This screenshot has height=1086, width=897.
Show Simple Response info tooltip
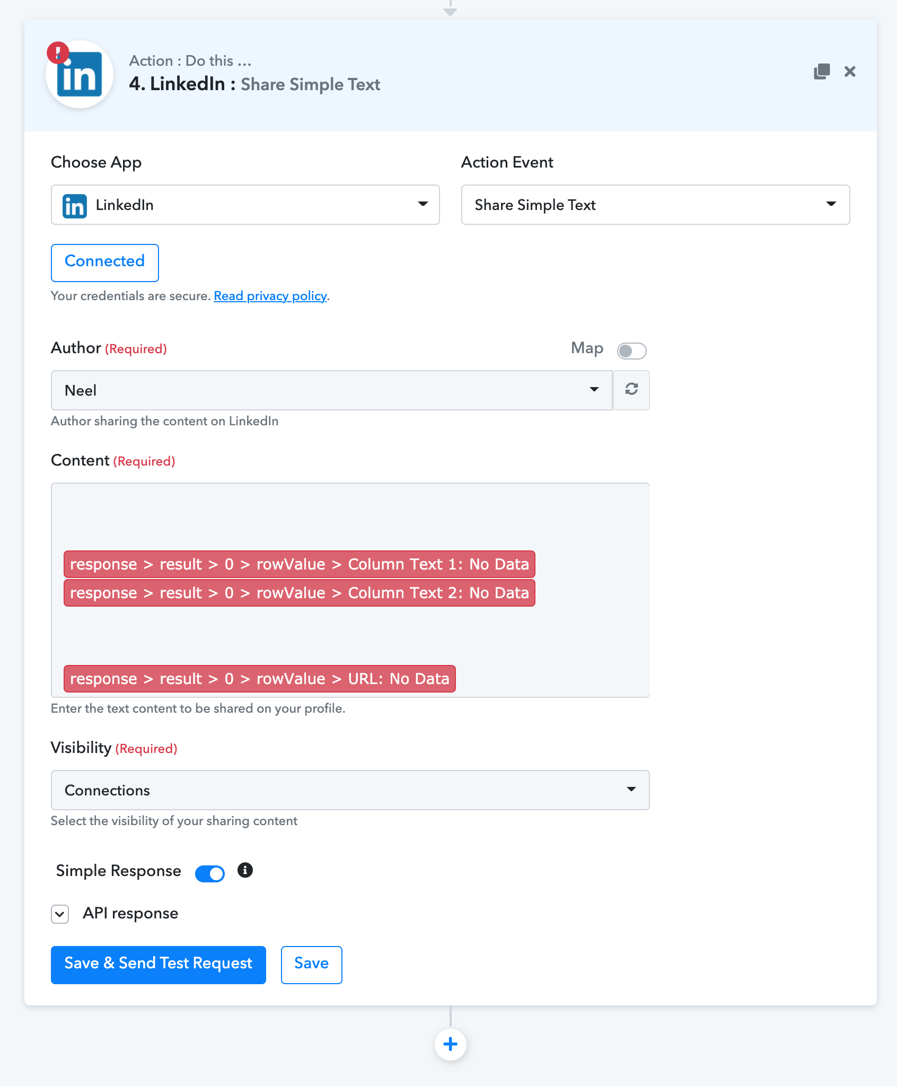click(x=245, y=870)
